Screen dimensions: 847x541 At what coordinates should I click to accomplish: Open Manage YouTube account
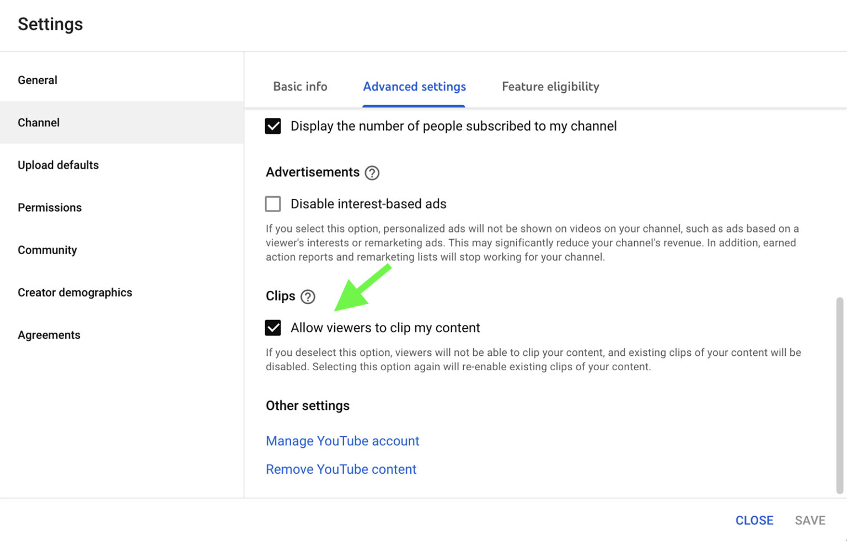click(x=342, y=441)
